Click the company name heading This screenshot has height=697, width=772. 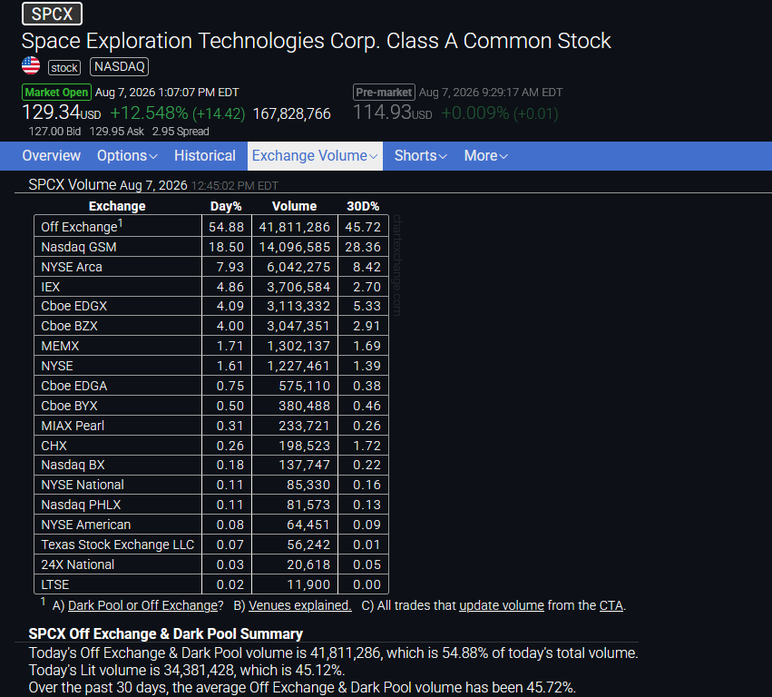(x=316, y=41)
